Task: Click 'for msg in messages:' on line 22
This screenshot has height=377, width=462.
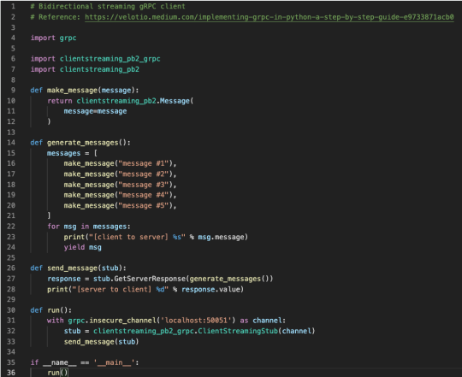Action: [89, 227]
